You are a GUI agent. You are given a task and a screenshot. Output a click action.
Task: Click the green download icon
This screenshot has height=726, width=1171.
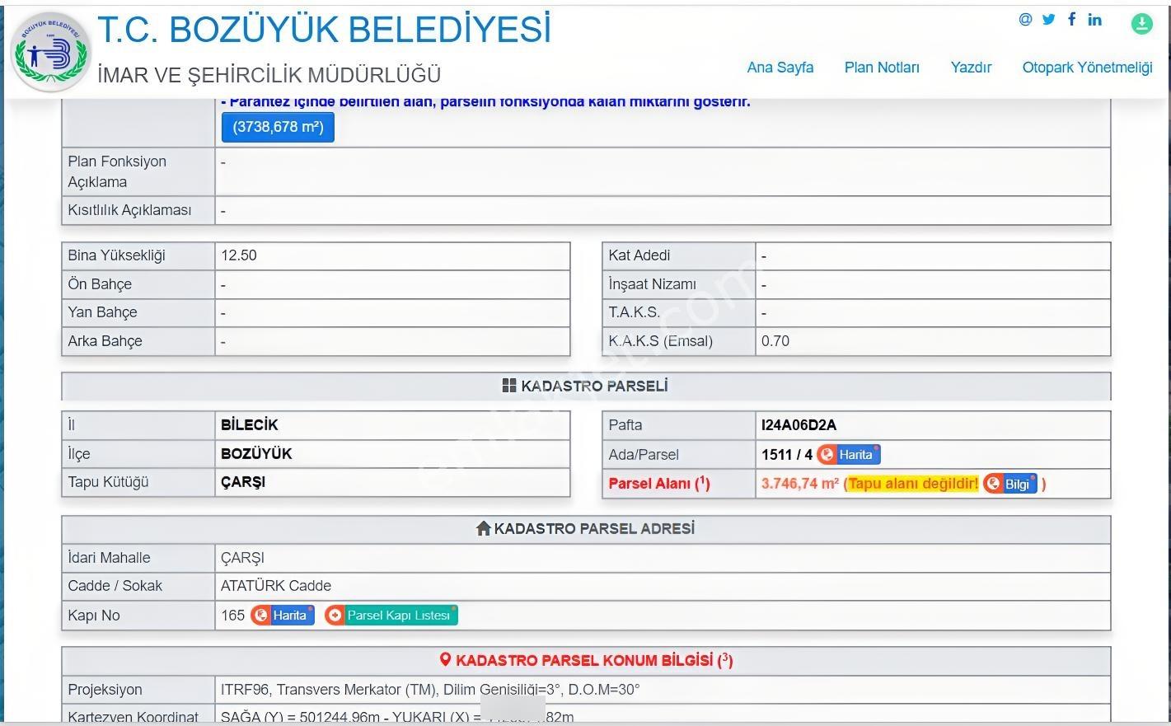[x=1141, y=24]
